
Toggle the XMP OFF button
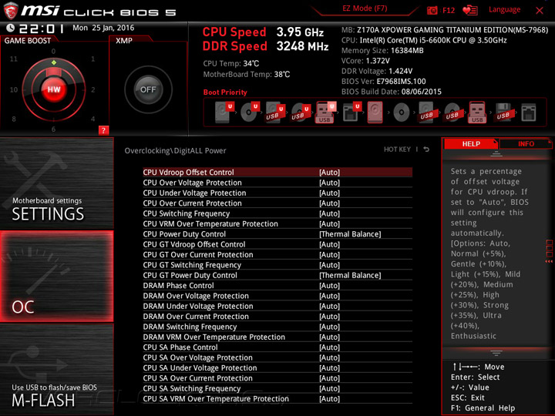148,89
